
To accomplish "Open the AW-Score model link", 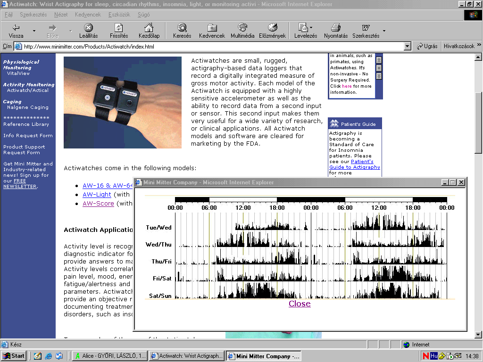I will [98, 203].
